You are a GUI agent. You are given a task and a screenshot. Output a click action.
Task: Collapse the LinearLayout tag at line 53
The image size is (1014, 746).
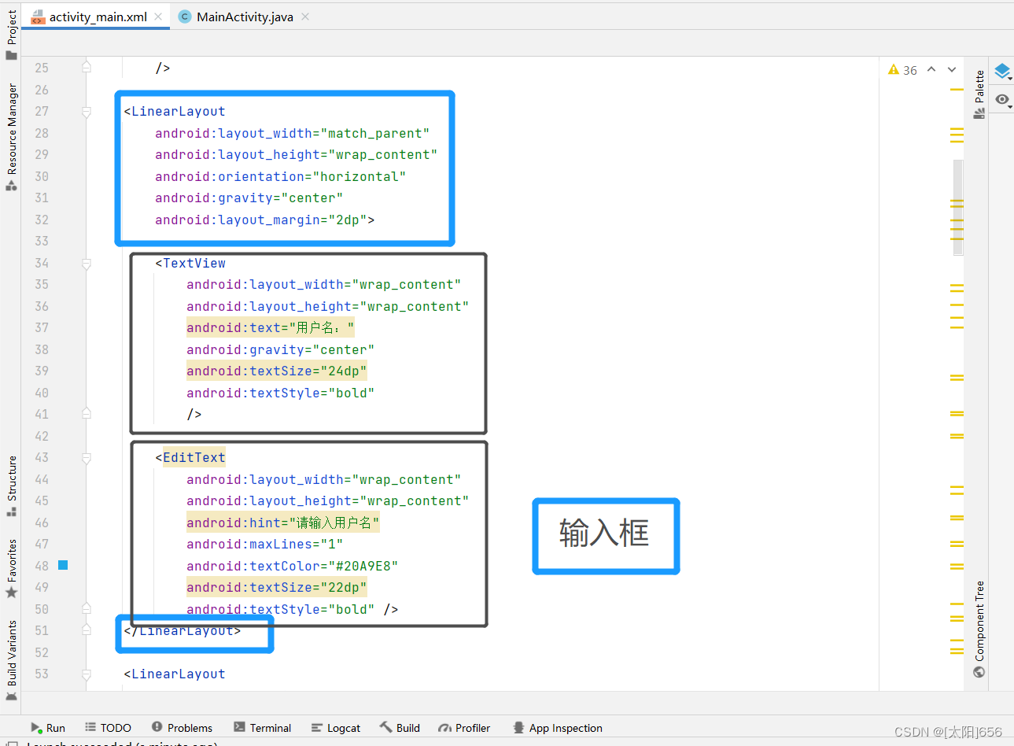pyautogui.click(x=87, y=674)
